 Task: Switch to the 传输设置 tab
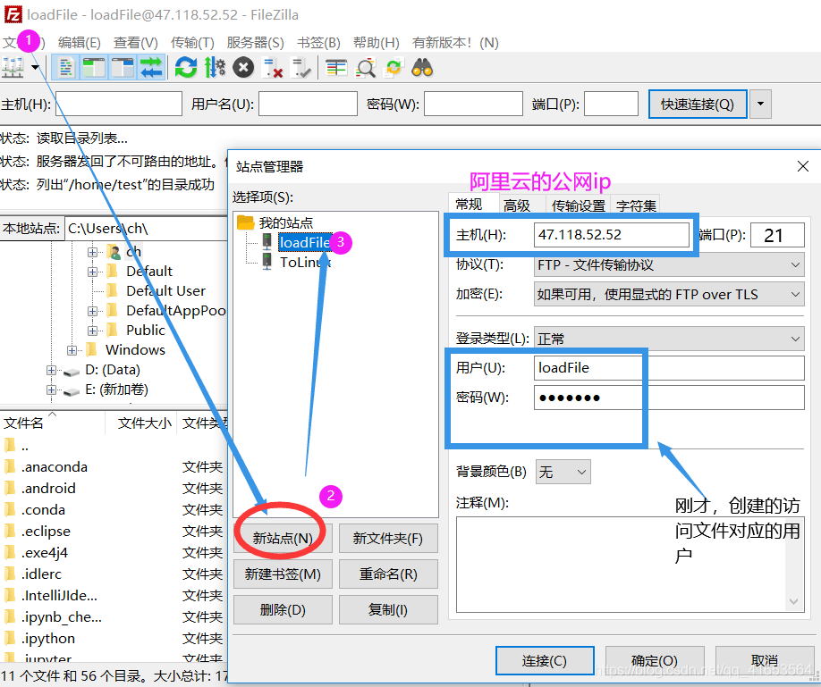click(x=579, y=205)
